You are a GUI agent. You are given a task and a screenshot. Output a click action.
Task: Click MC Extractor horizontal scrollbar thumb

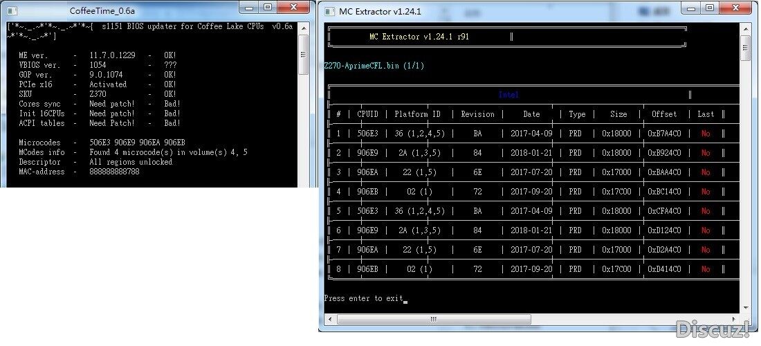(x=433, y=319)
